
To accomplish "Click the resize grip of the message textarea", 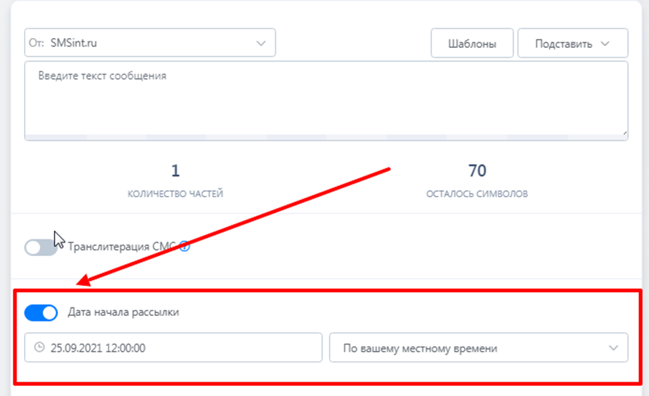I will [624, 133].
